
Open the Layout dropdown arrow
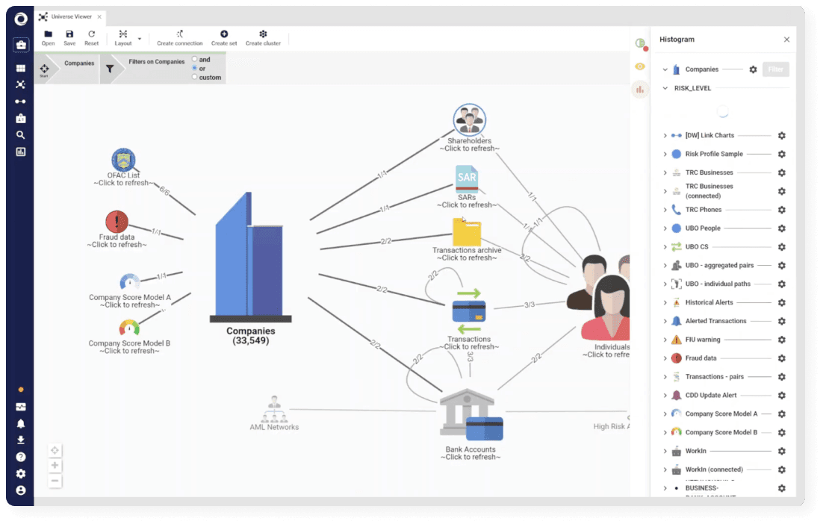140,38
